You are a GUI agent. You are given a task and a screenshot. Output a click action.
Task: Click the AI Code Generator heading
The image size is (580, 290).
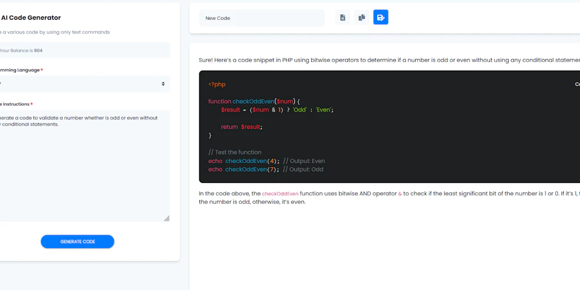31,18
